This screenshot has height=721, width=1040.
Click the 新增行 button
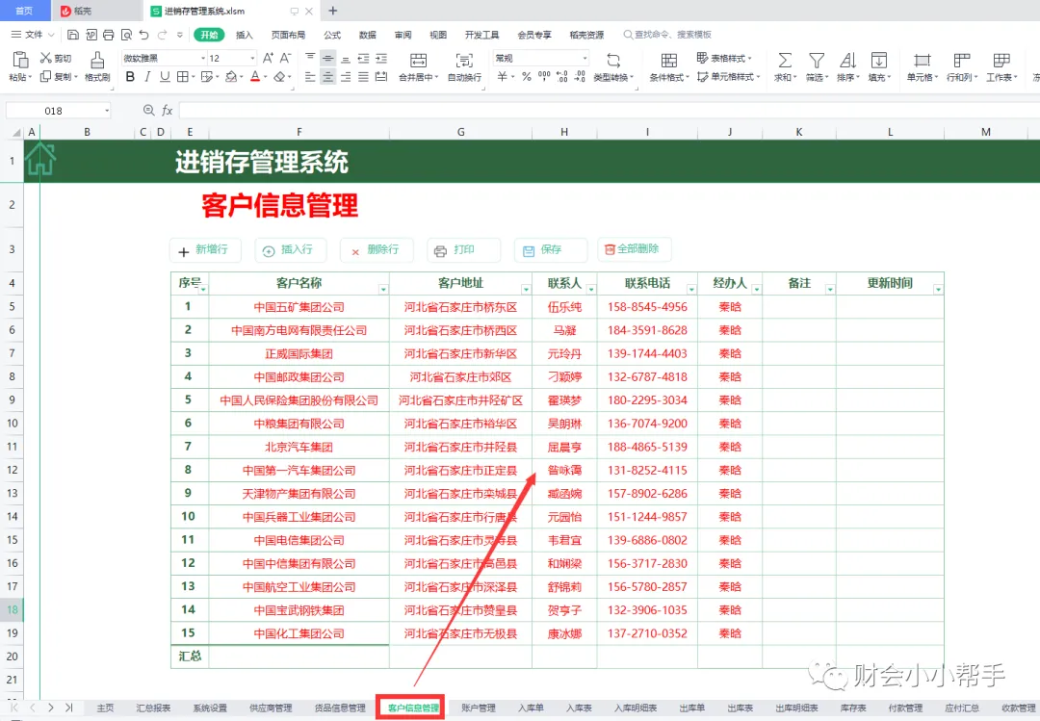tap(204, 250)
